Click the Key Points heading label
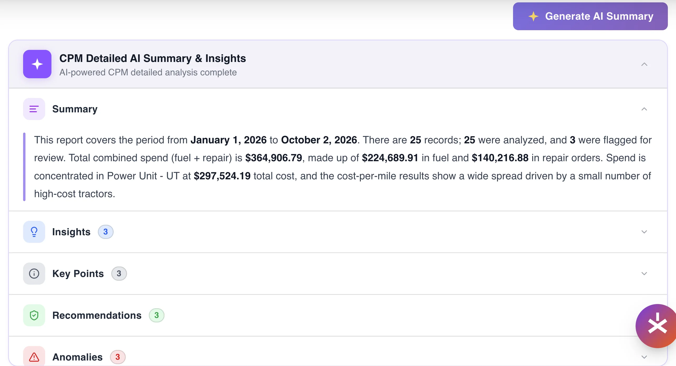The image size is (676, 366). 78,274
